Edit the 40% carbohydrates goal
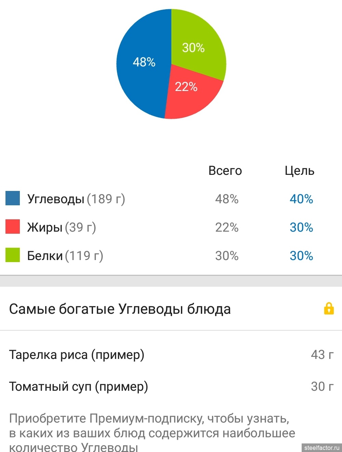Screen dimensions: 342x452 pos(301,199)
